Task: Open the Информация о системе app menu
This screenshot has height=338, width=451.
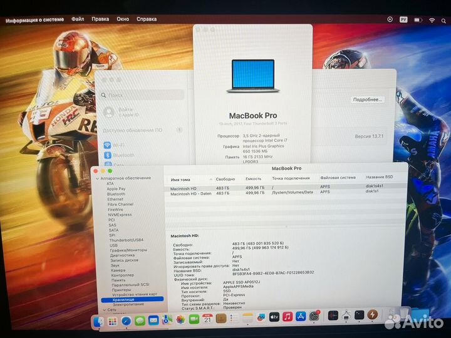Action: (34, 20)
